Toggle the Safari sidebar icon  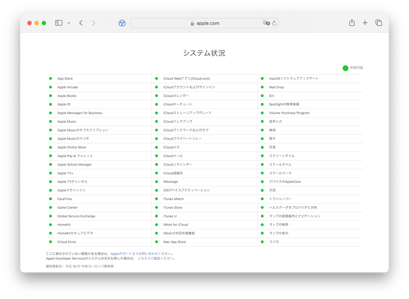59,23
